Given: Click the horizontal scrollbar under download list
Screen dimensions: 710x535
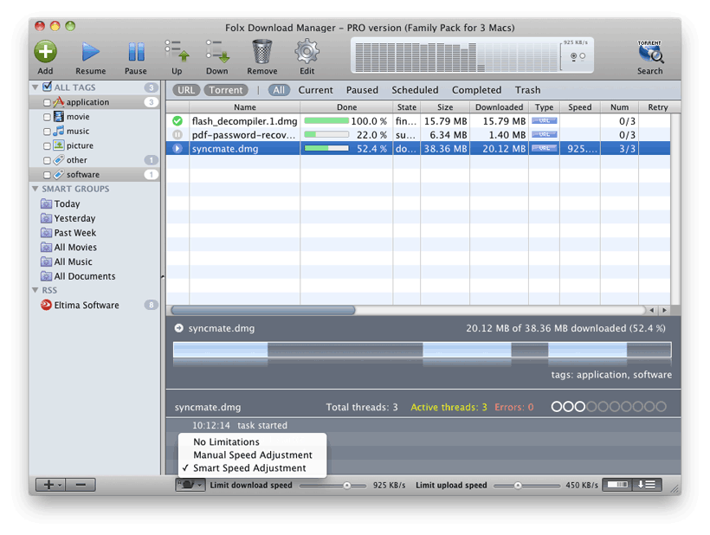Looking at the screenshot, I should [x=263, y=311].
